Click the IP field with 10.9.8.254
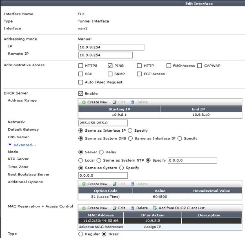Screen dimensions: 245x238 [x=111, y=47]
